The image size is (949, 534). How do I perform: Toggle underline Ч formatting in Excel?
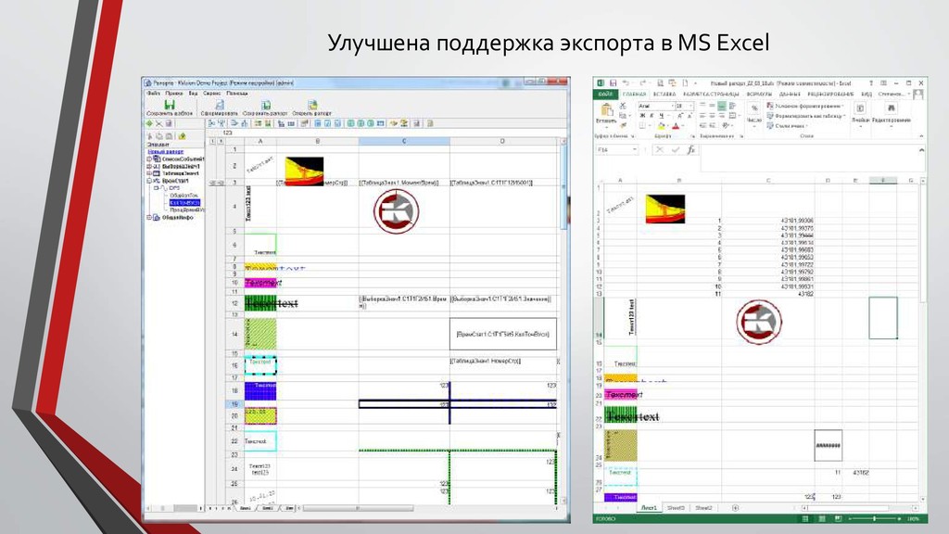[662, 116]
